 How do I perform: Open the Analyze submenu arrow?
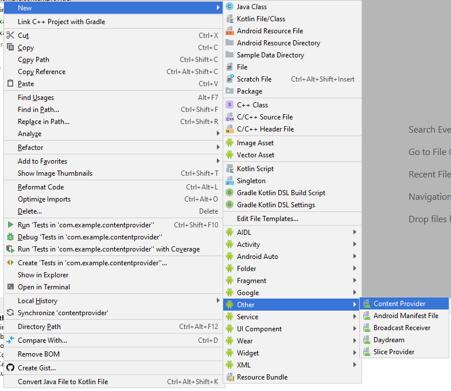click(218, 134)
